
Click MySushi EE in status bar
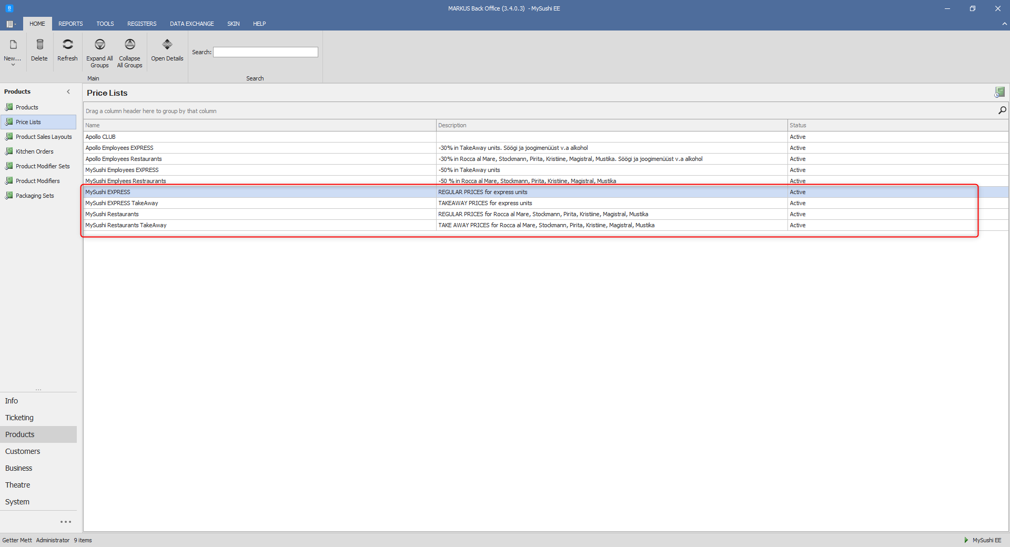click(987, 540)
